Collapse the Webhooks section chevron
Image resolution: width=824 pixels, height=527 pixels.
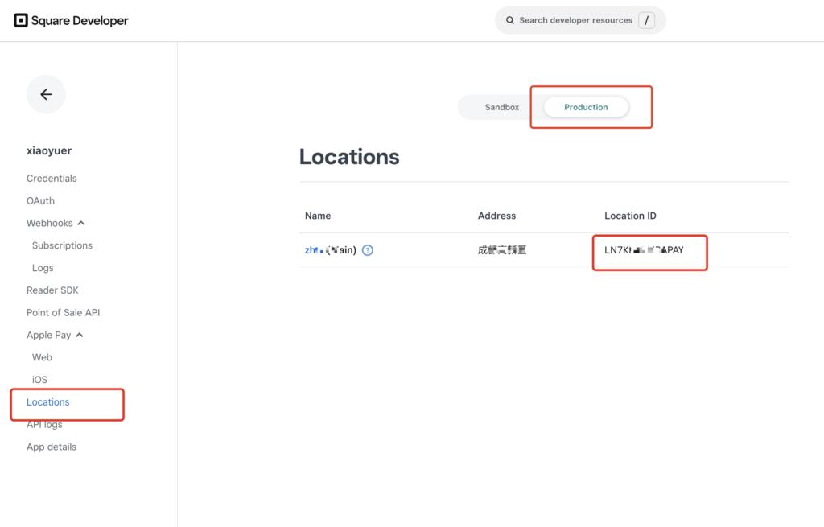81,224
